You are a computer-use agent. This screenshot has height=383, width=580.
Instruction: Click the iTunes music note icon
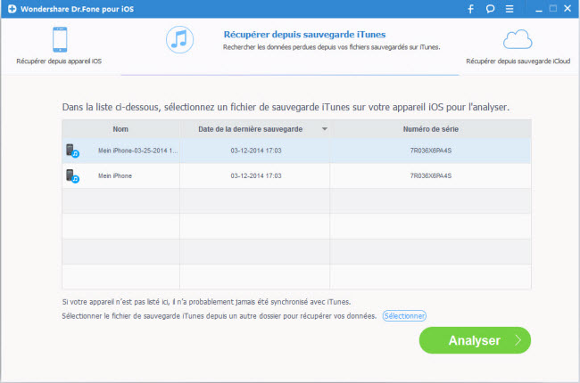click(180, 40)
